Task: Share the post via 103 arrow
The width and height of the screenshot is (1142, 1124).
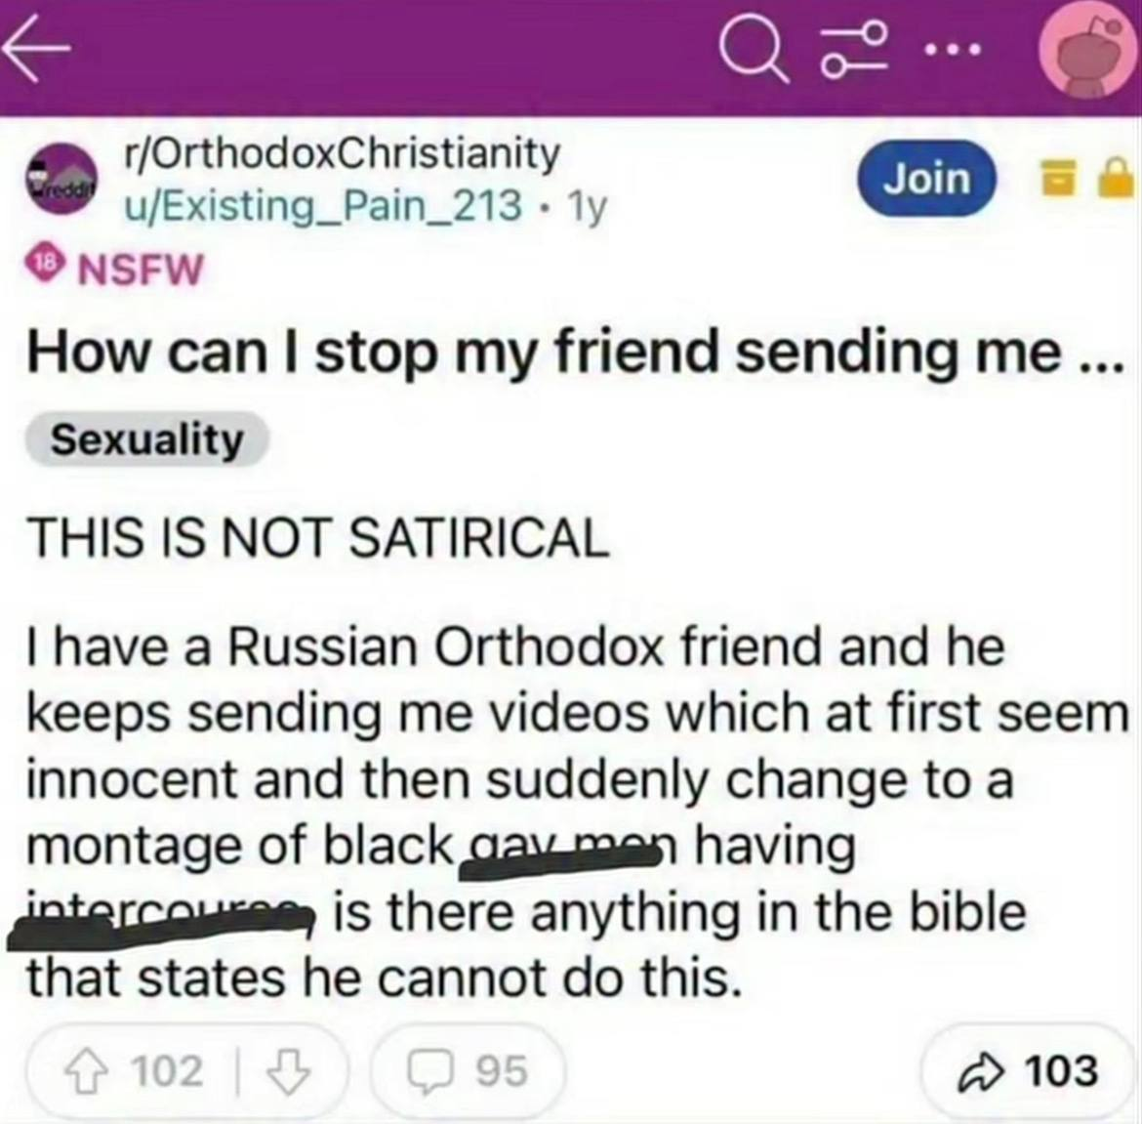Action: pos(1028,1071)
